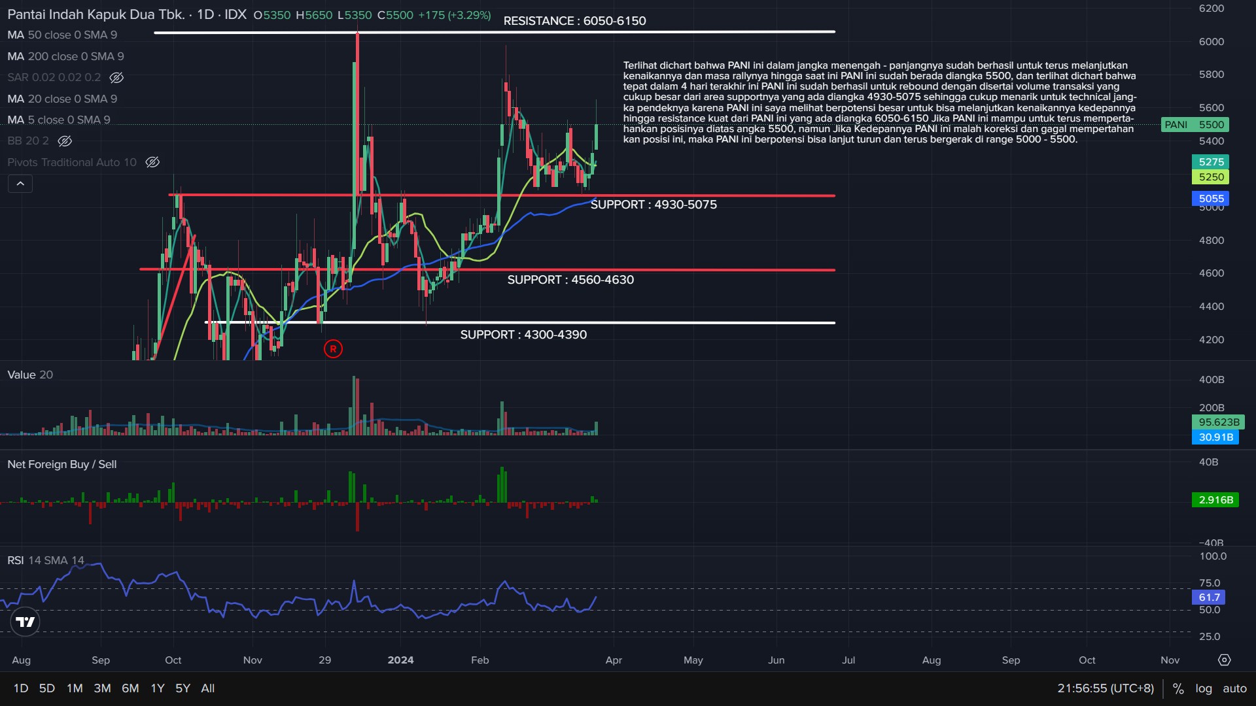Select the 3M time range
The height and width of the screenshot is (706, 1256).
pyautogui.click(x=102, y=688)
